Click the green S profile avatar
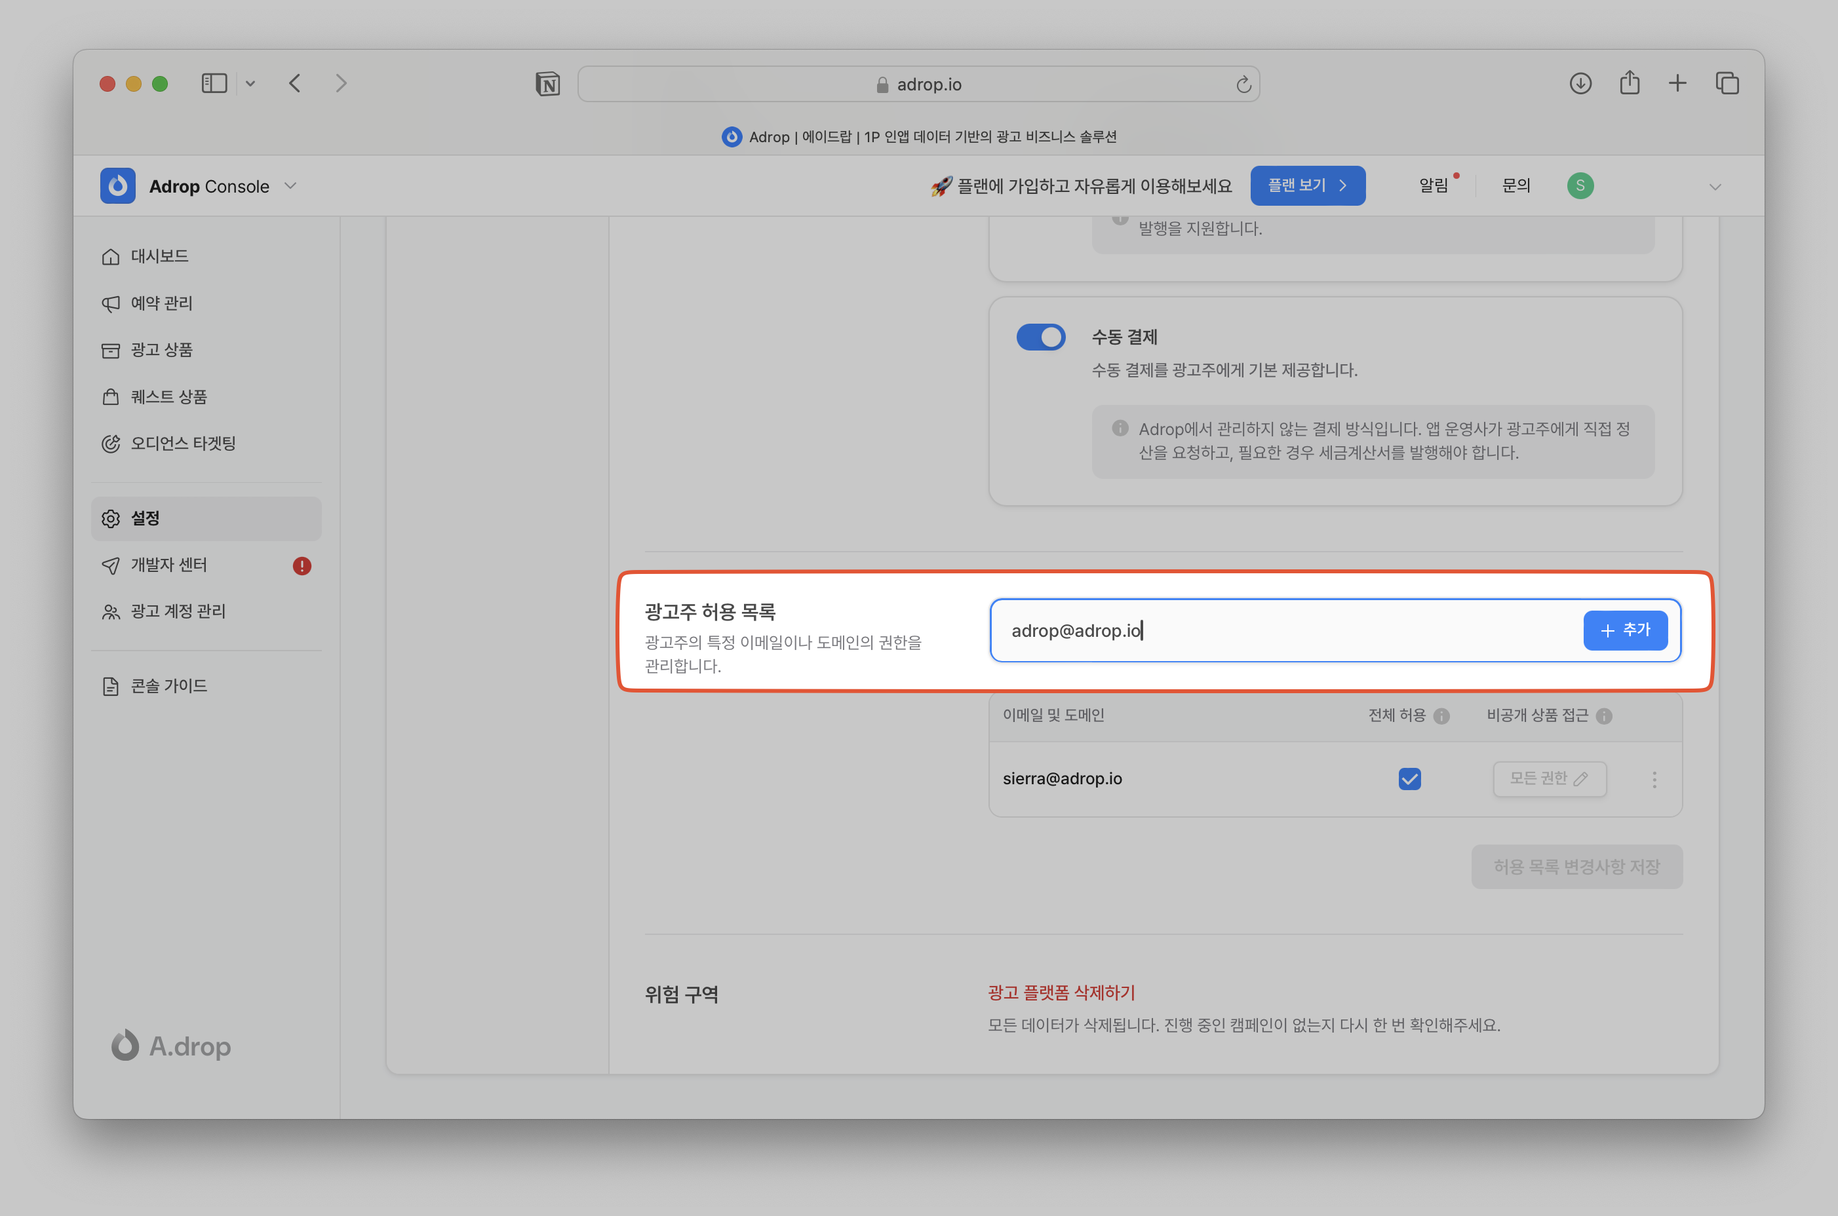 [1580, 186]
